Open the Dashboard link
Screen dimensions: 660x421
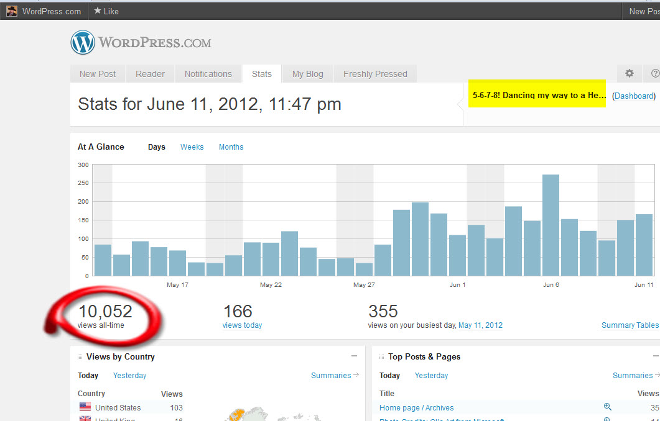[x=633, y=96]
